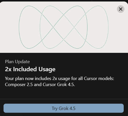Click the divider line above the button

point(64,99)
